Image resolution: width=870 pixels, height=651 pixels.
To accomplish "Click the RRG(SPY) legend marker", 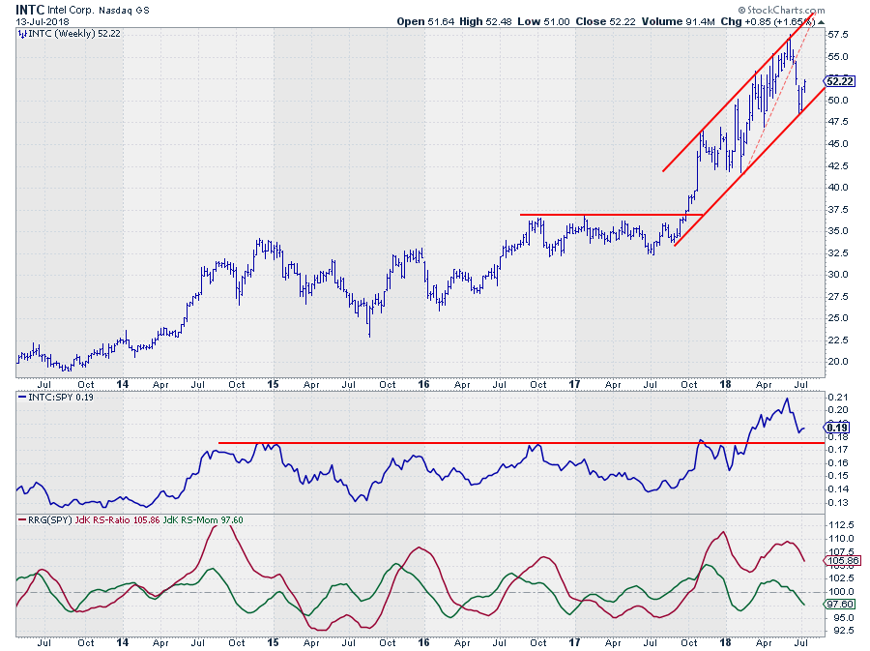I will (x=20, y=519).
